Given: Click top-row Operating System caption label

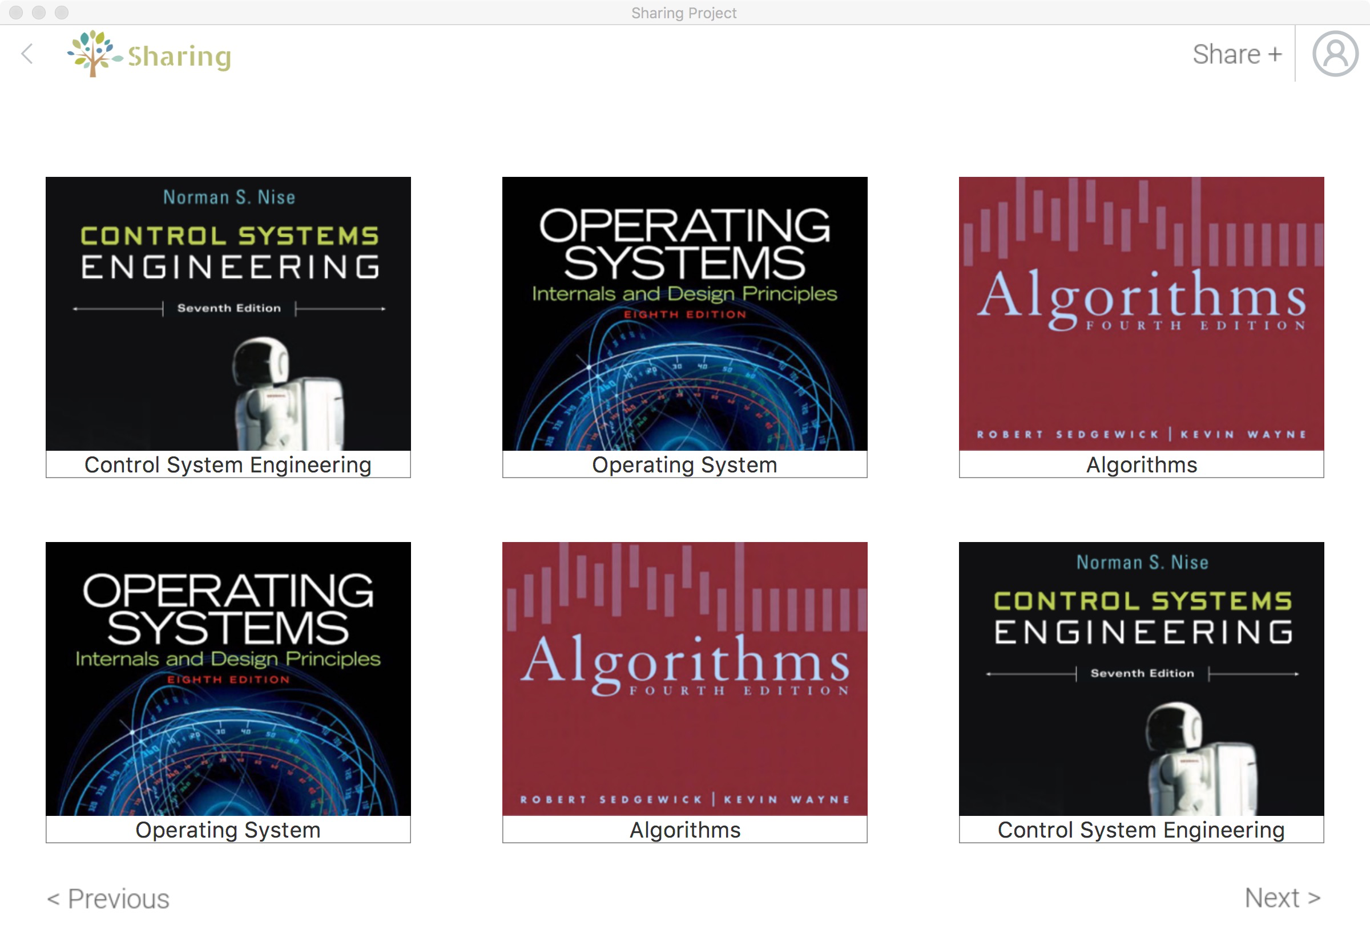Looking at the screenshot, I should pyautogui.click(x=684, y=465).
